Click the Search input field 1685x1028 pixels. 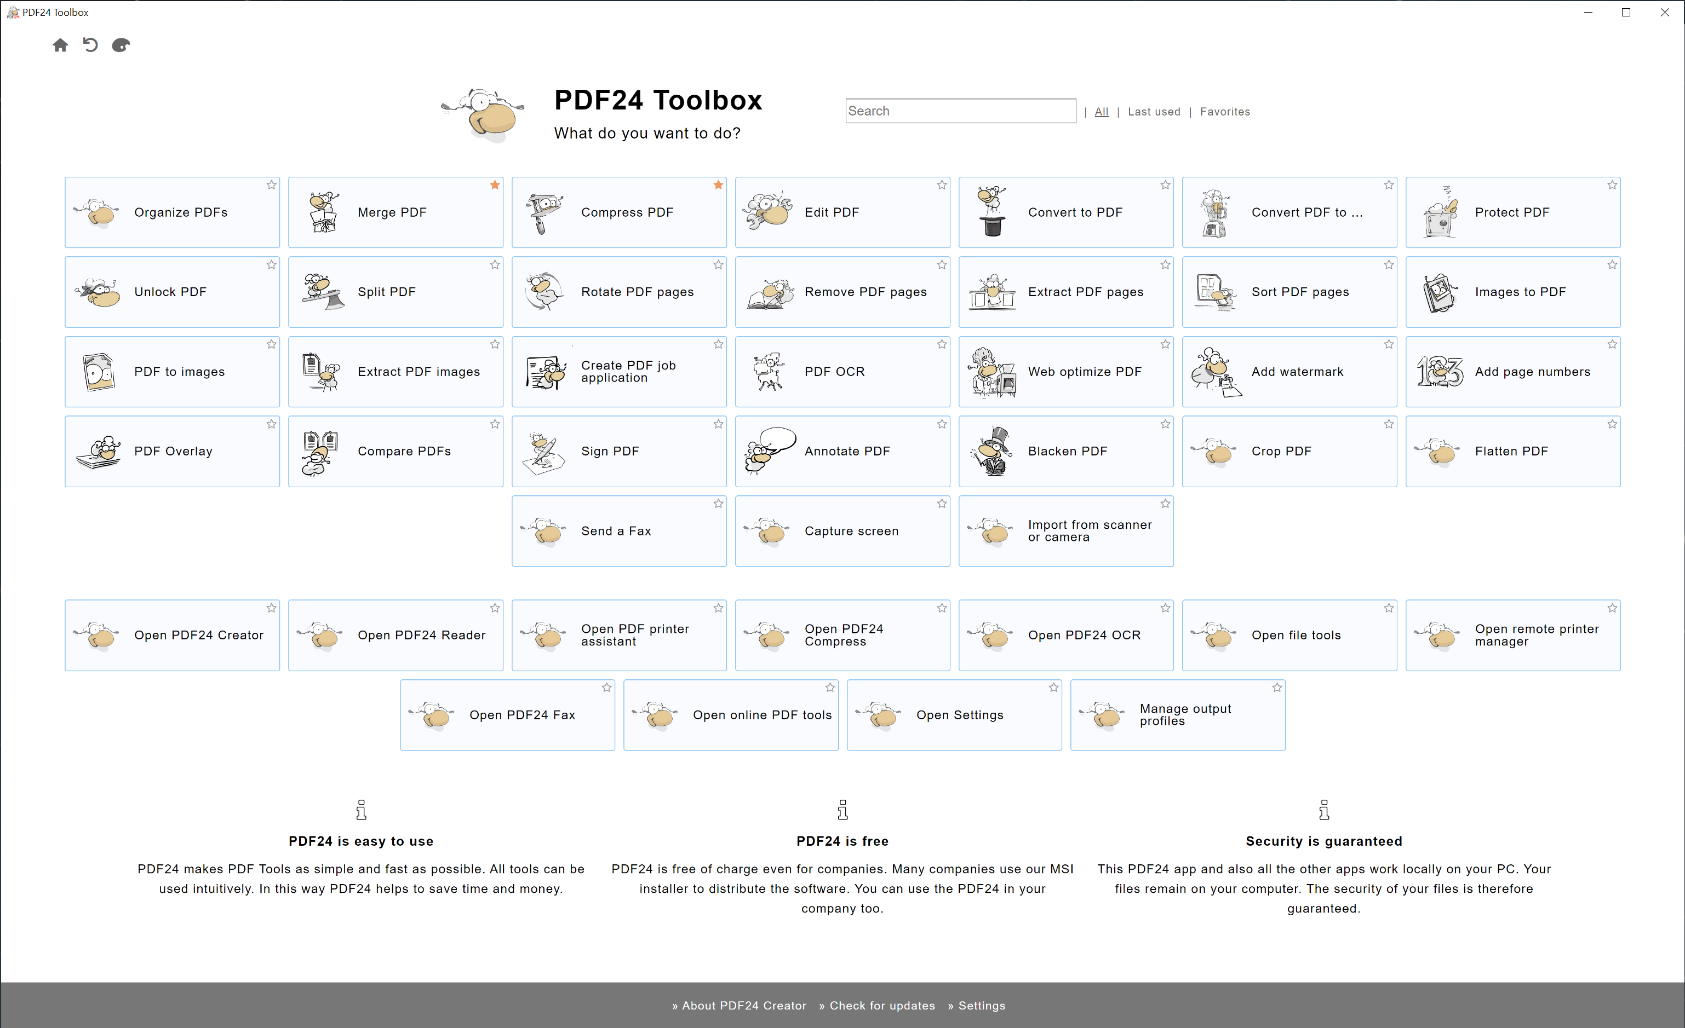click(960, 112)
